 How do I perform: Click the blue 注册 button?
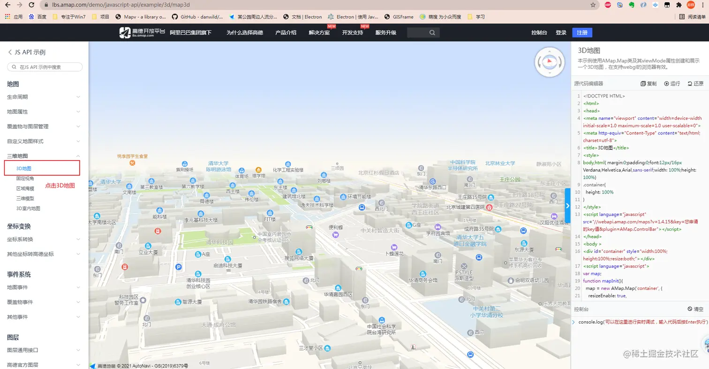click(x=582, y=33)
